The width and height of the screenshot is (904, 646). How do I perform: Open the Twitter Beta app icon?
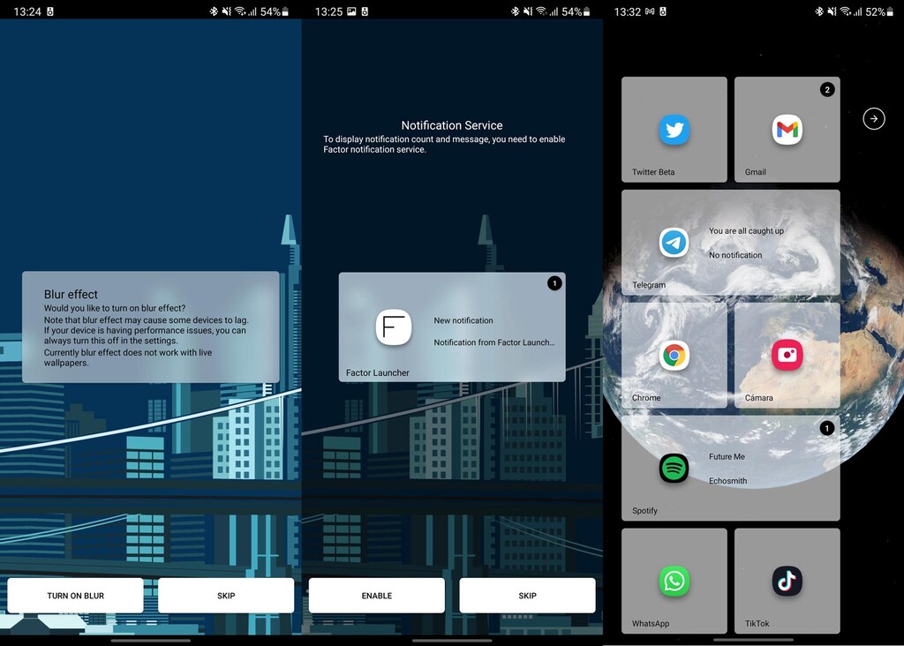[x=674, y=129]
